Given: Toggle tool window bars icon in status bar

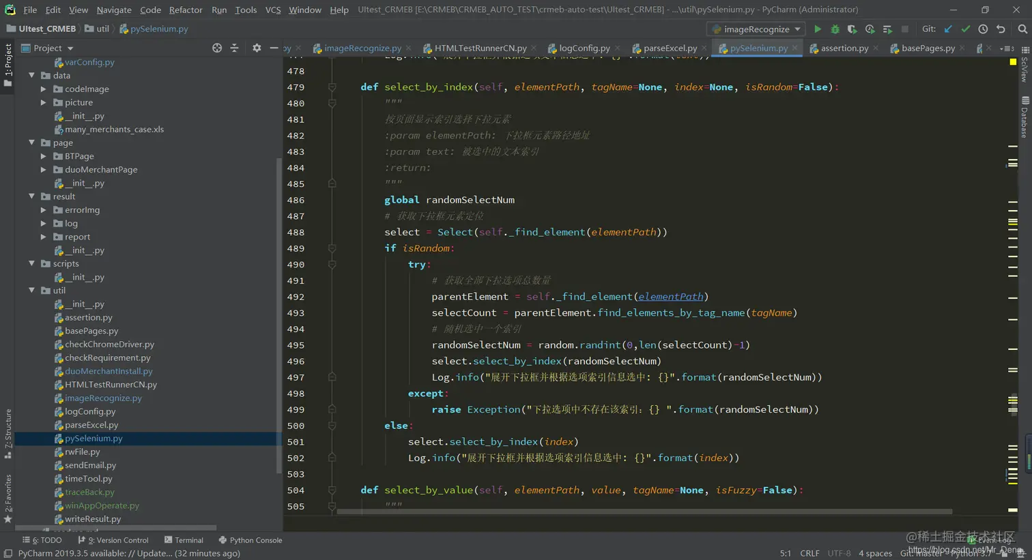Looking at the screenshot, I should pos(8,553).
